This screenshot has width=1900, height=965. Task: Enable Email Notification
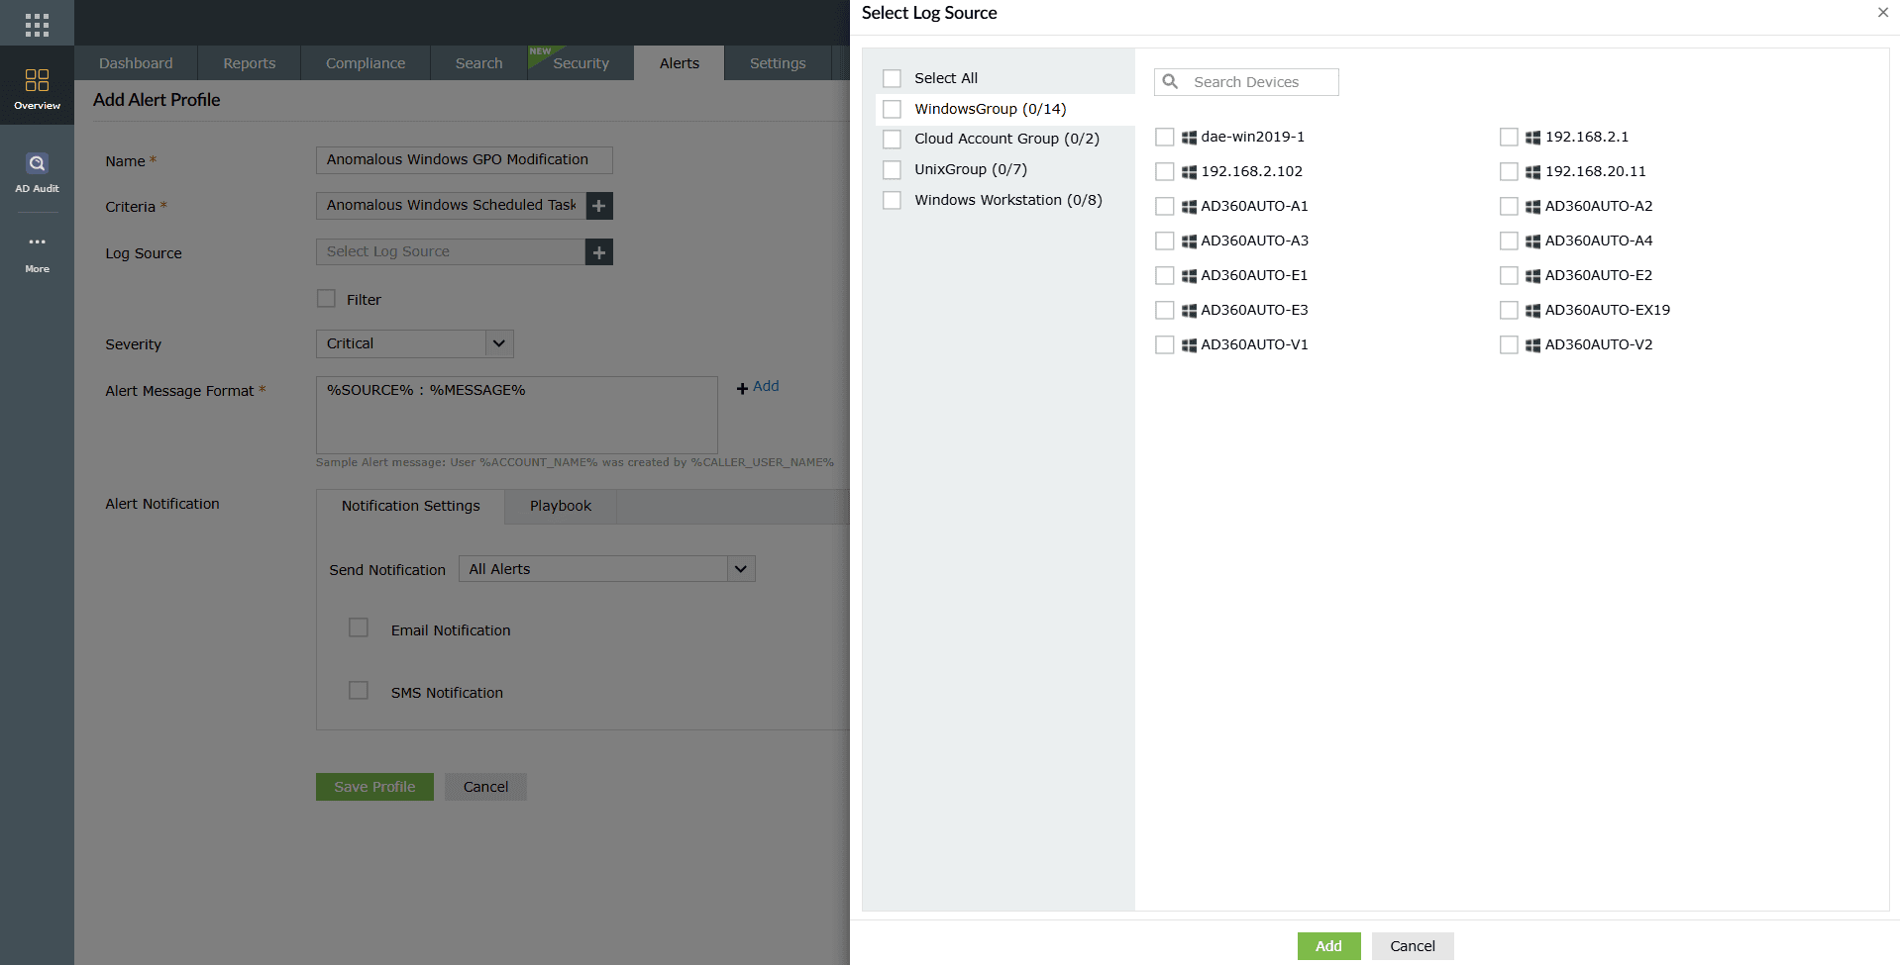pyautogui.click(x=358, y=627)
